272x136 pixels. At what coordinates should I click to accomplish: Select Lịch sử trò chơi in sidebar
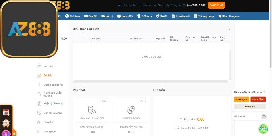52,113
